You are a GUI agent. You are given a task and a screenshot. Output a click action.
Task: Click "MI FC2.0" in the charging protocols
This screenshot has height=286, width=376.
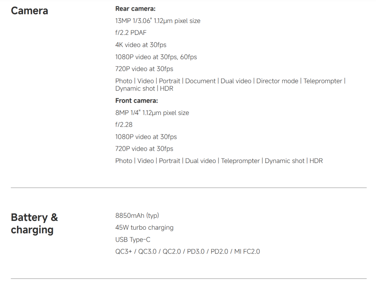click(247, 251)
